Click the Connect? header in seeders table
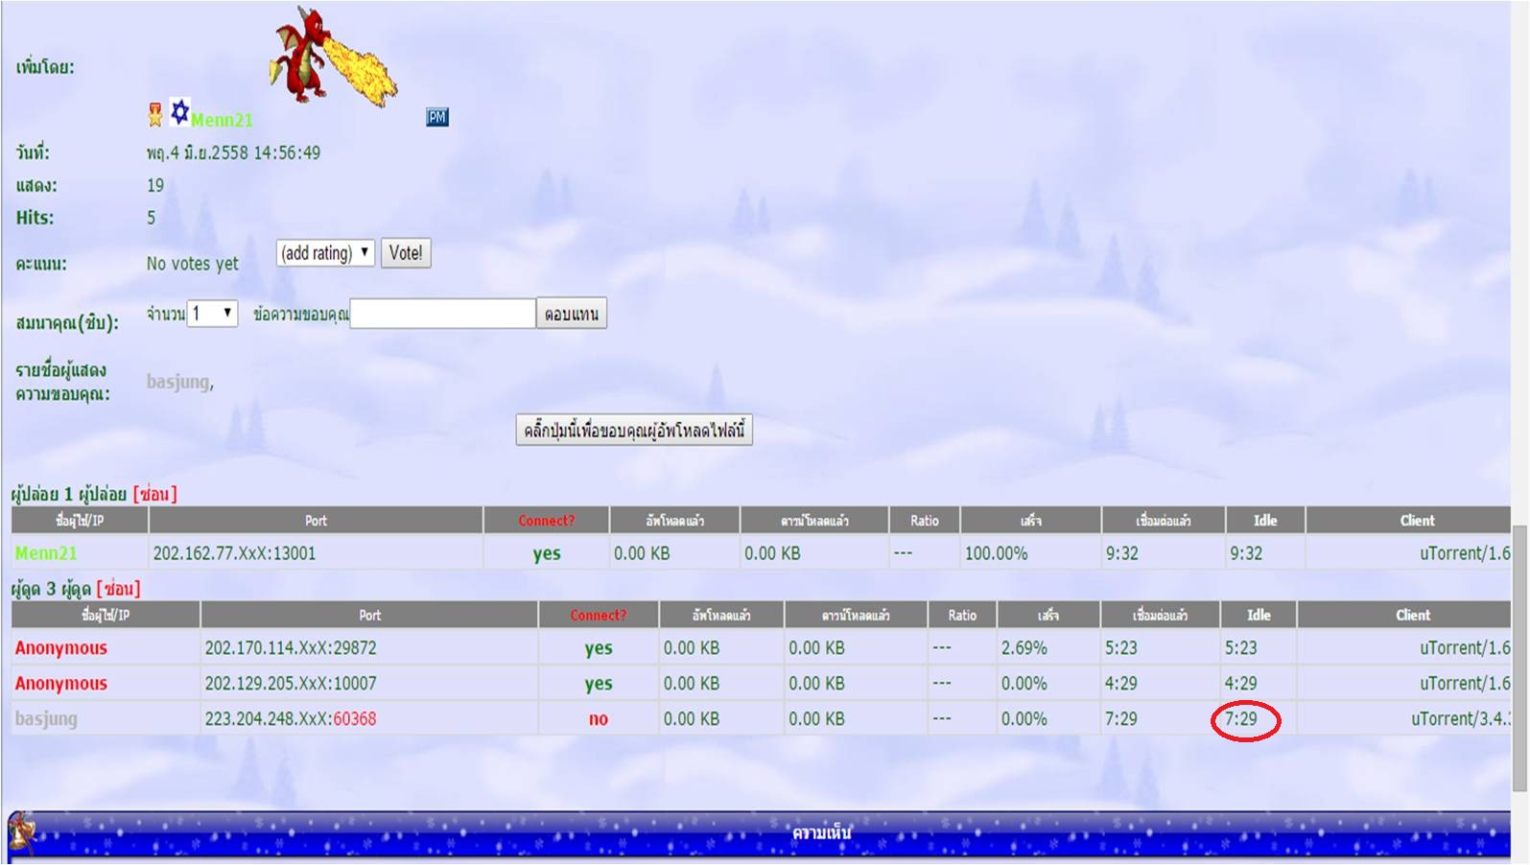Viewport: 1530px width, 865px height. [x=547, y=521]
